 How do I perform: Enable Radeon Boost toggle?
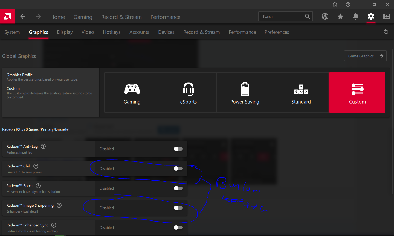coord(178,188)
